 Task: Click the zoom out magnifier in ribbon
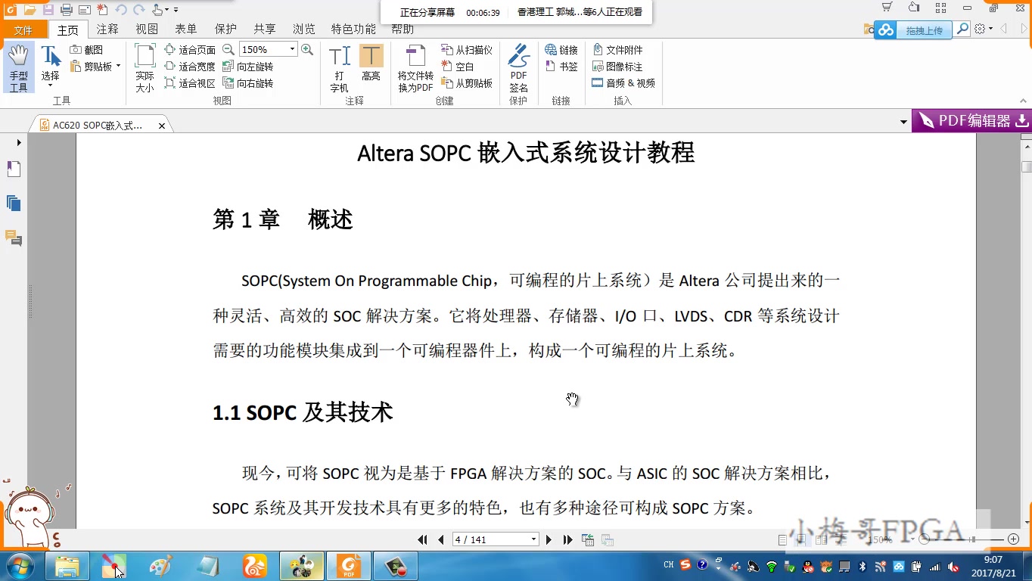pyautogui.click(x=228, y=49)
